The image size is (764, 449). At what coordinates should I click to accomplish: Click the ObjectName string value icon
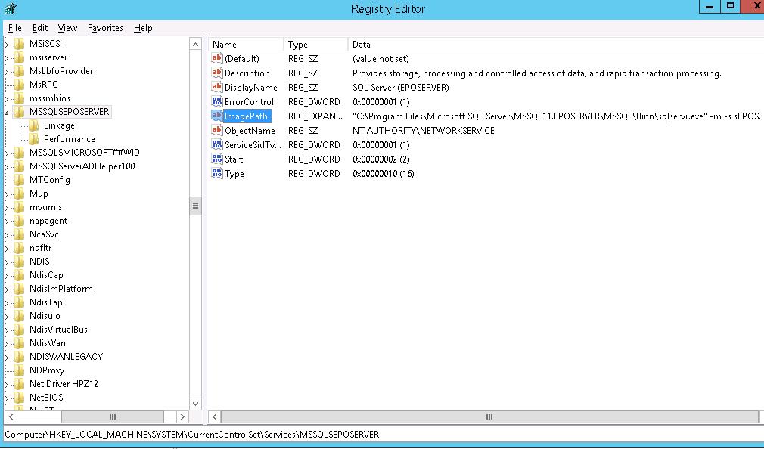[217, 131]
